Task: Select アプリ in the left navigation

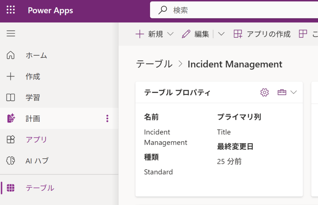Action: pyautogui.click(x=36, y=140)
